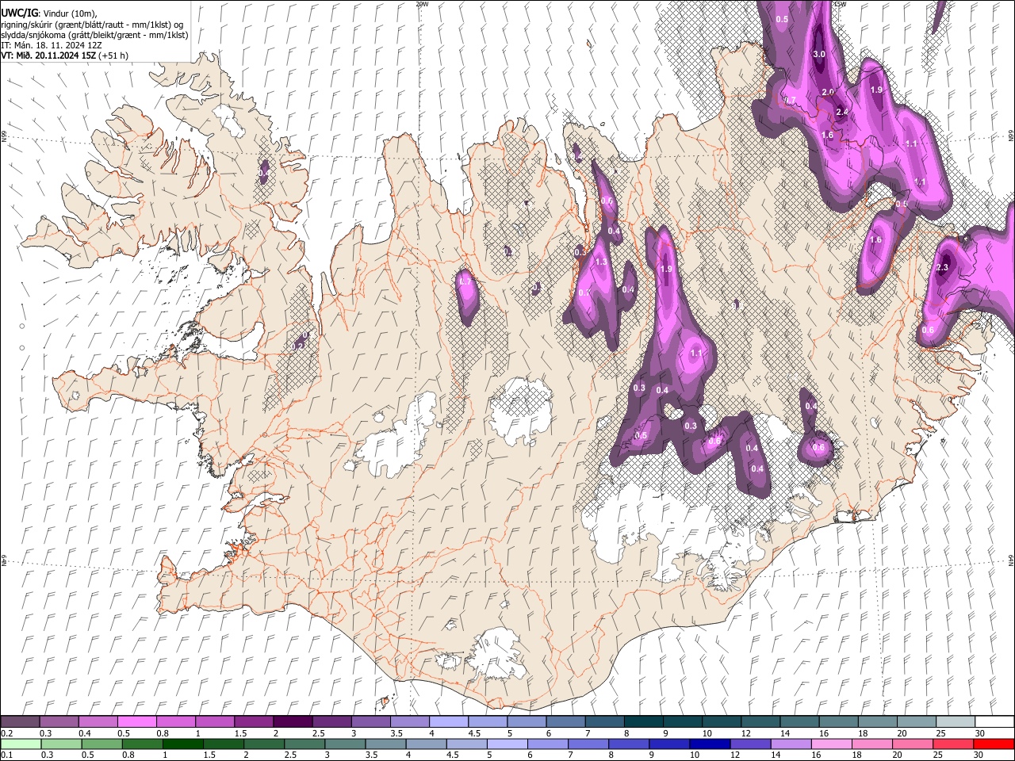Click the 'slydda/snjókoma' legend description line
Viewport: 1015px width, 761px height.
tap(94, 35)
